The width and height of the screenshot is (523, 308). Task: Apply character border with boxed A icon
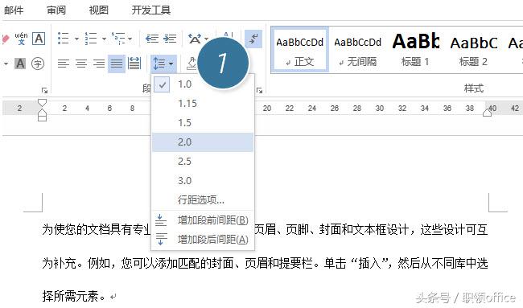pyautogui.click(x=39, y=39)
